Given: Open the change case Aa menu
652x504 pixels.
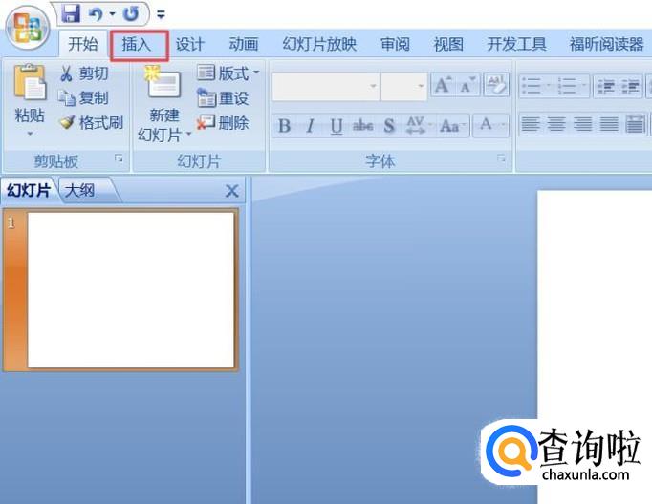Looking at the screenshot, I should pos(452,125).
